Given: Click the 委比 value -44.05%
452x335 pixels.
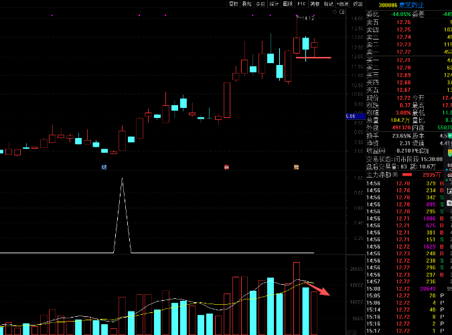Looking at the screenshot, I should pyautogui.click(x=400, y=14).
